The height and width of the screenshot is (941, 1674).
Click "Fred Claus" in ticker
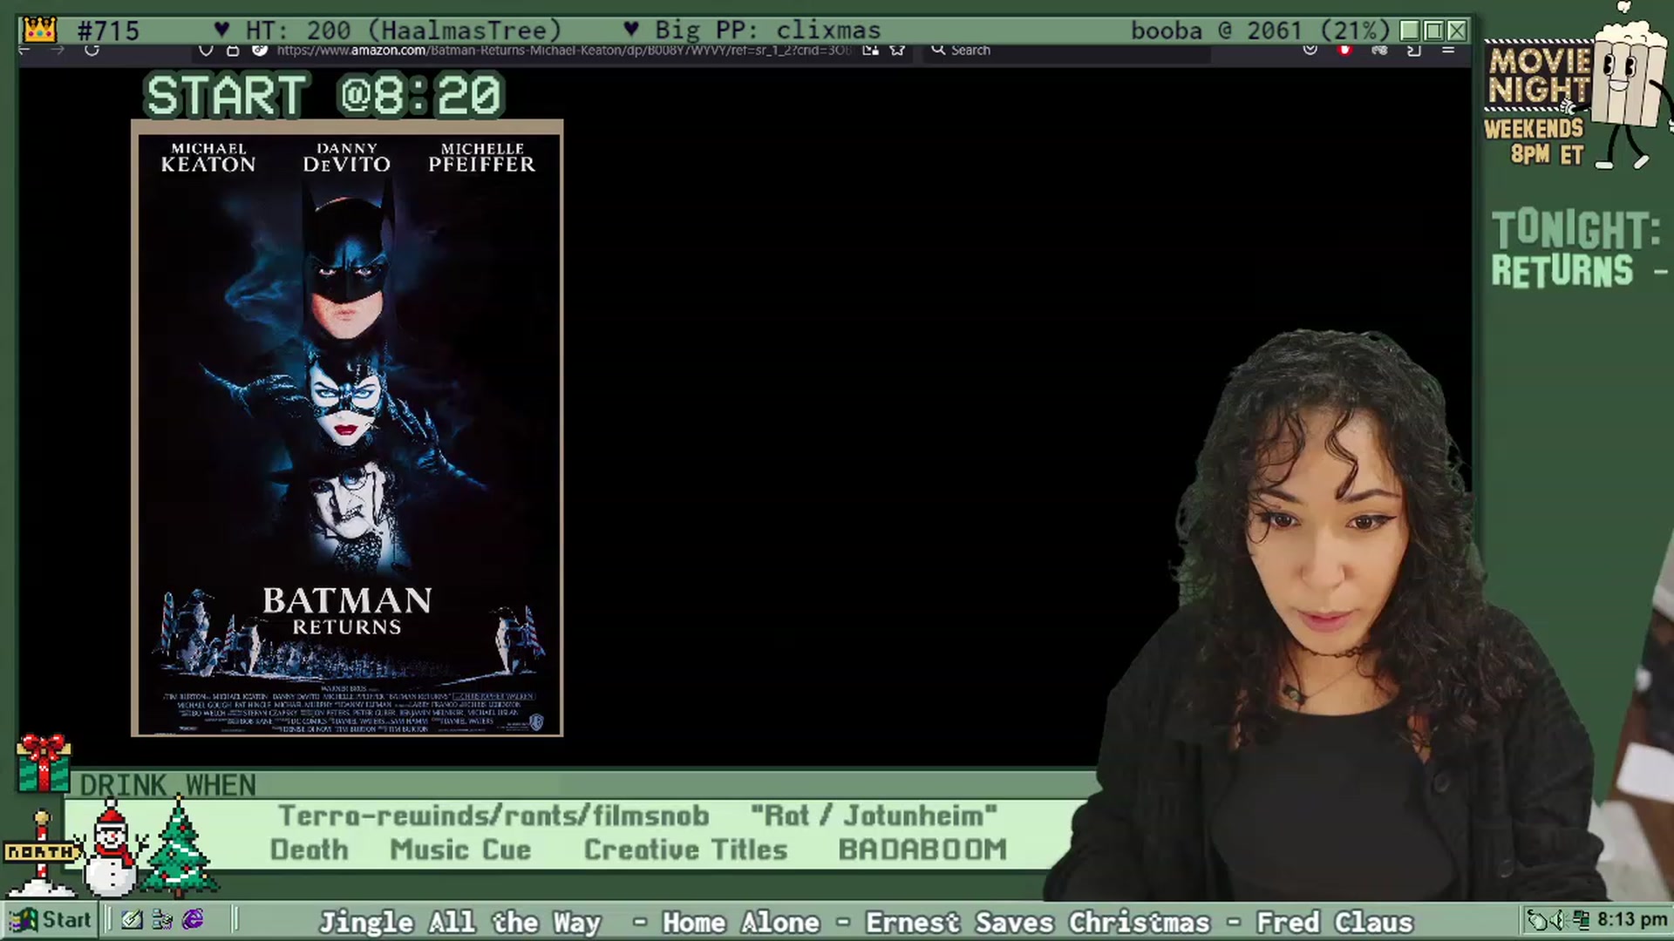click(x=1334, y=922)
